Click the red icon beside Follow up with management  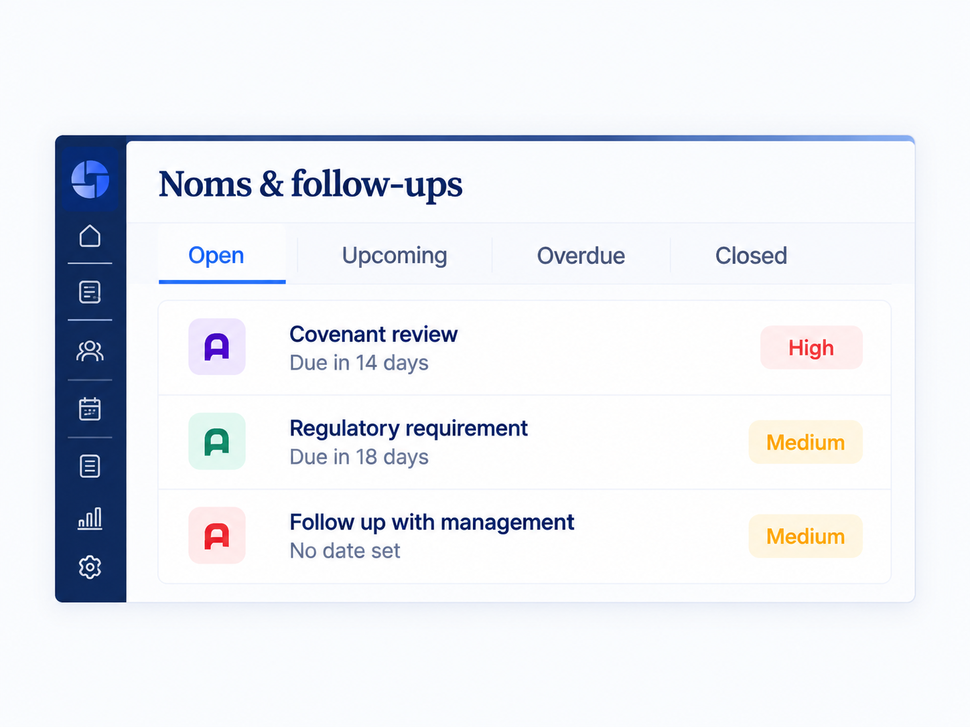click(x=217, y=536)
